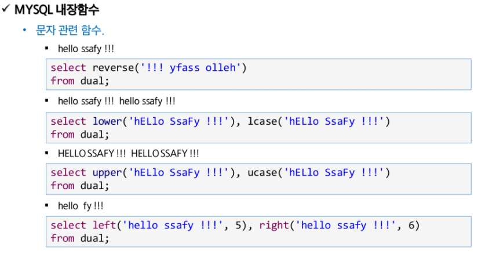Click the 문자 관련 함수 subheading

pos(70,30)
